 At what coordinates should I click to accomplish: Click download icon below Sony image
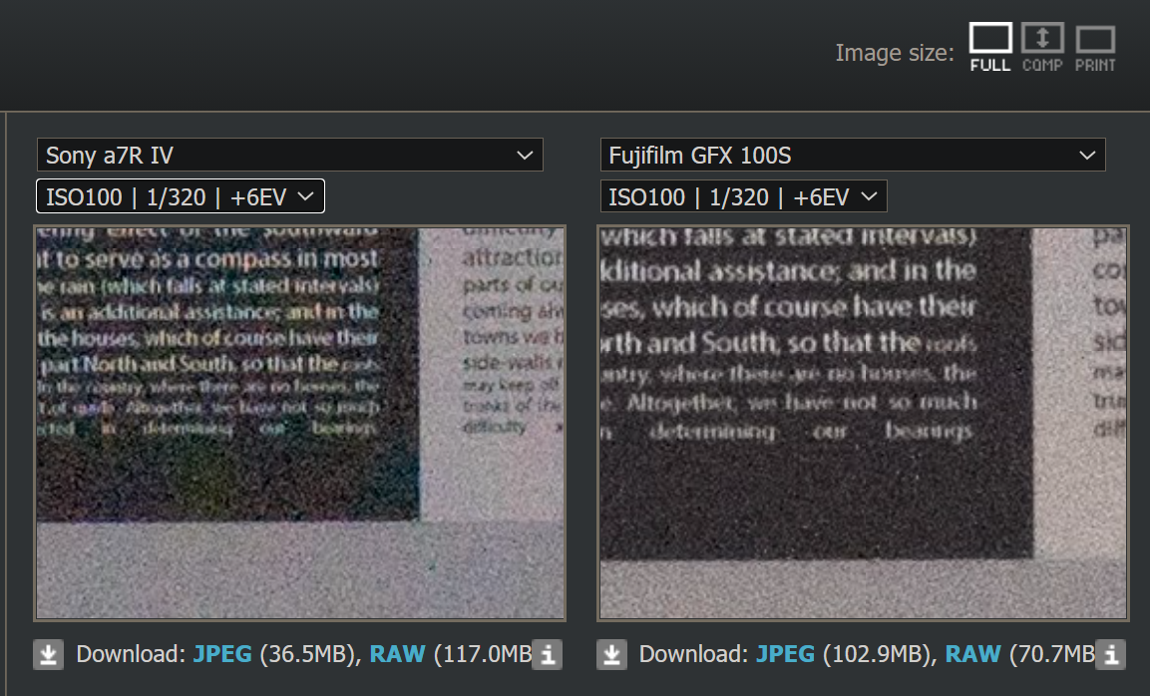[49, 654]
